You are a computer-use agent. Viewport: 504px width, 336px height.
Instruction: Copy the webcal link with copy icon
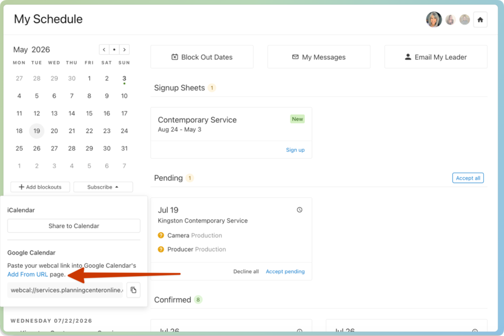[134, 290]
